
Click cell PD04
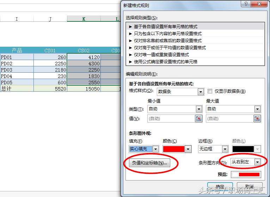click(17, 76)
